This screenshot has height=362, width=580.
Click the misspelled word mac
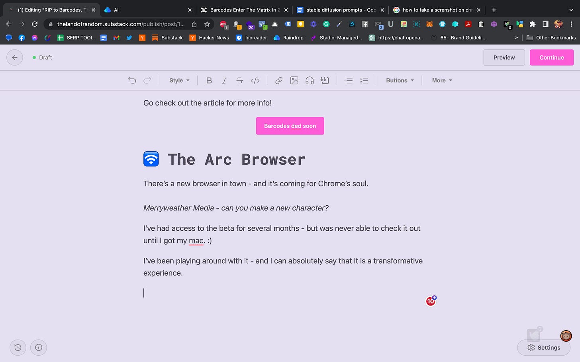(x=196, y=241)
